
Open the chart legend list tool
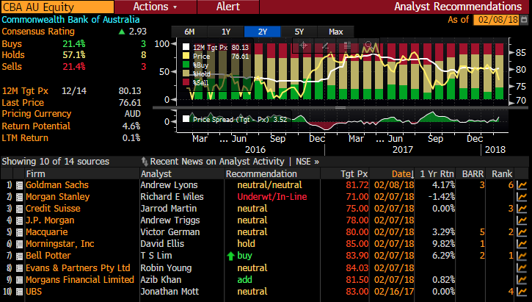click(x=347, y=45)
